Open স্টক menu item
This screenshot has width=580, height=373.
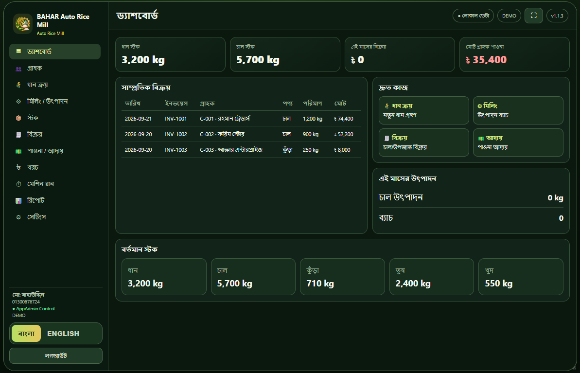click(55, 118)
